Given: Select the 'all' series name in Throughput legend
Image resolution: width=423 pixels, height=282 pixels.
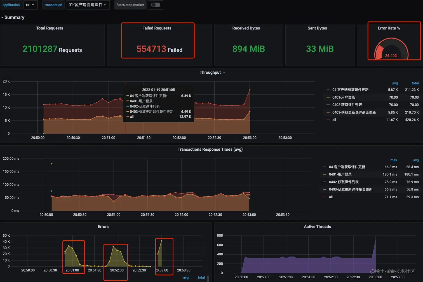Looking at the screenshot, I should point(334,120).
